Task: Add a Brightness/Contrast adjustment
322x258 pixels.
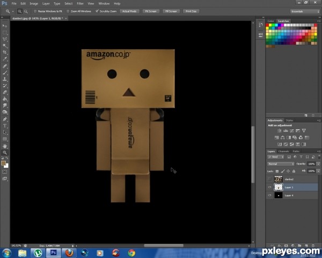Action: coord(280,131)
